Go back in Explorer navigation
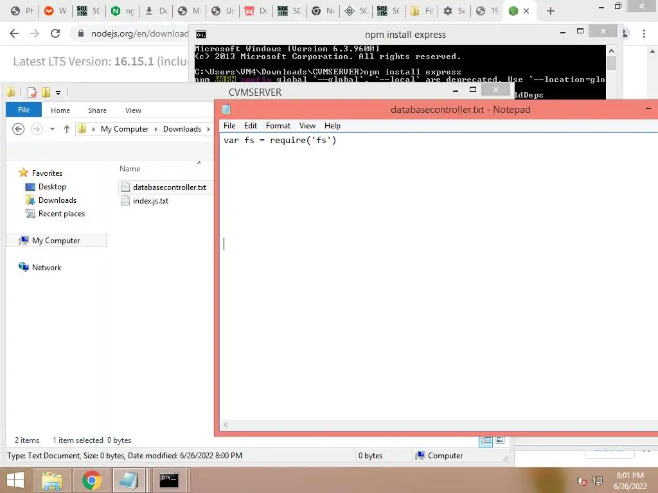658x493 pixels. point(18,129)
